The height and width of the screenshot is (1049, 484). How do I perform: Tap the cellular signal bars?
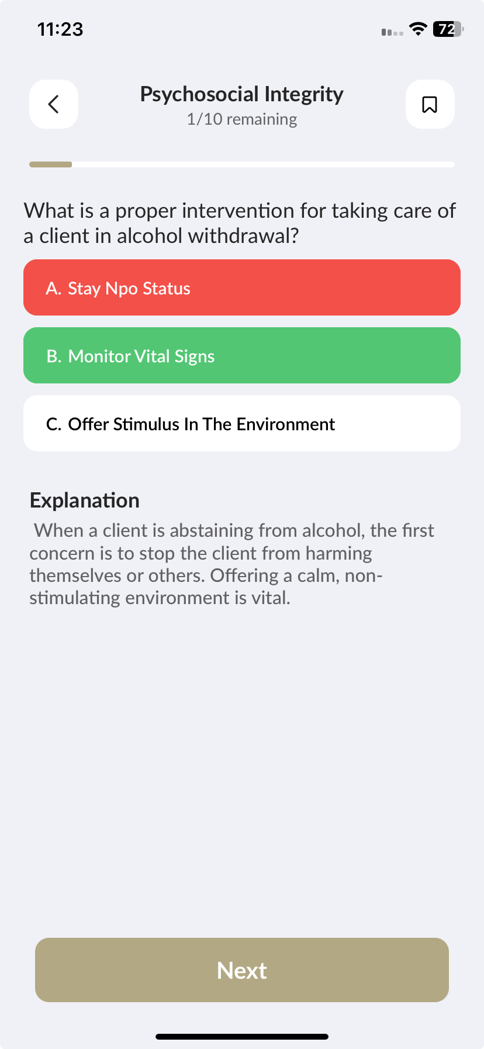392,32
